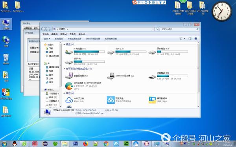
Task: Open 查看(V) menu
Action: [x=63, y=34]
